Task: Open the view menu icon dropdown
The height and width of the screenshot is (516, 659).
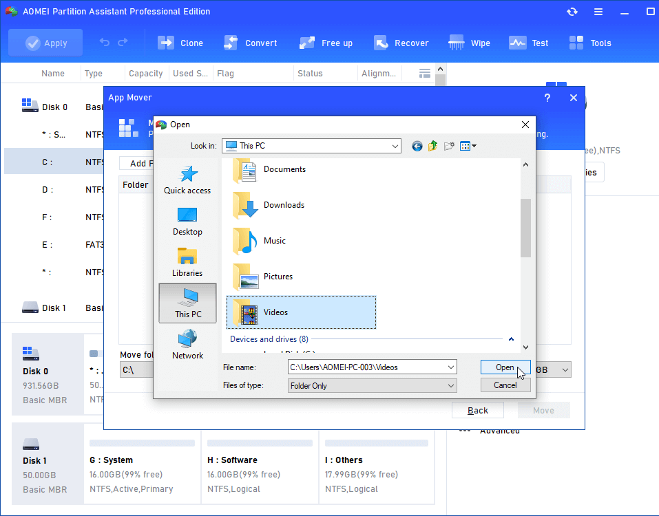Action: tap(468, 146)
